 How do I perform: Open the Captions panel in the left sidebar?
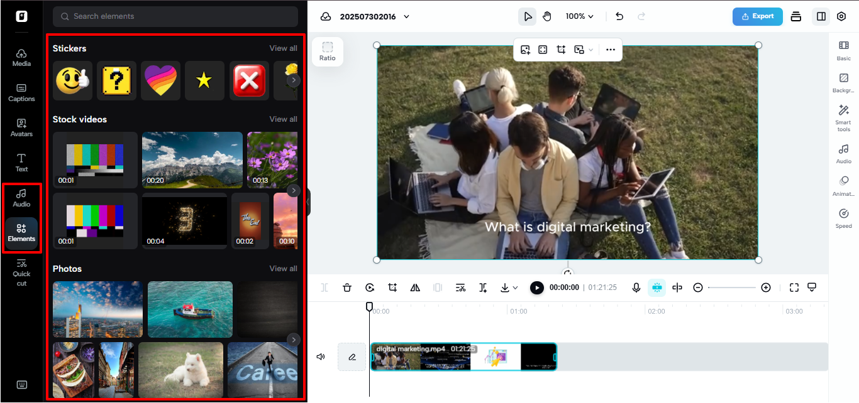(x=21, y=93)
